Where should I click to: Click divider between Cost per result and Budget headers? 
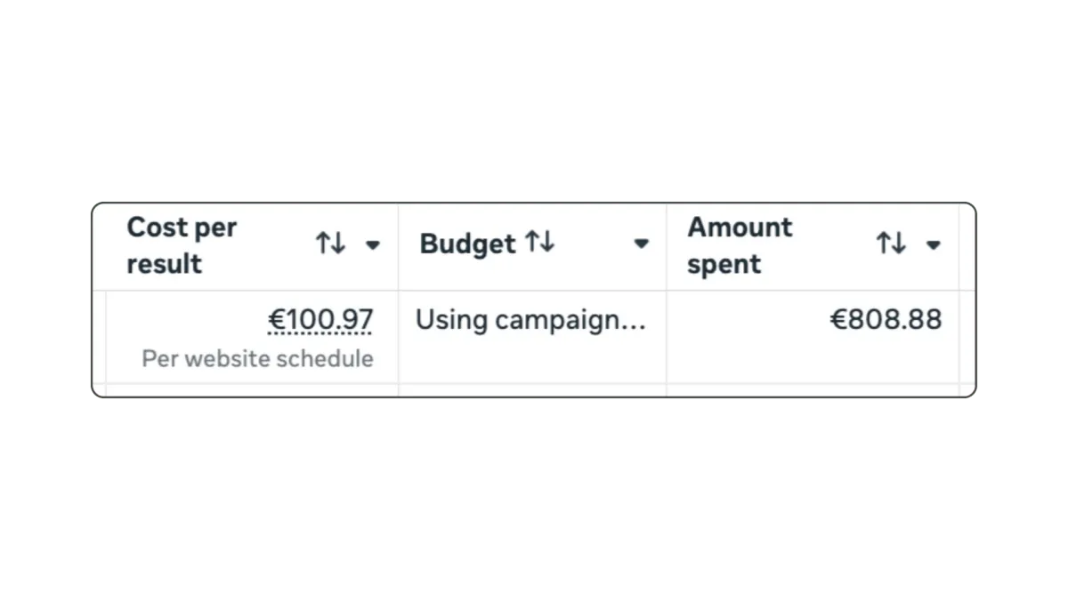[398, 245]
